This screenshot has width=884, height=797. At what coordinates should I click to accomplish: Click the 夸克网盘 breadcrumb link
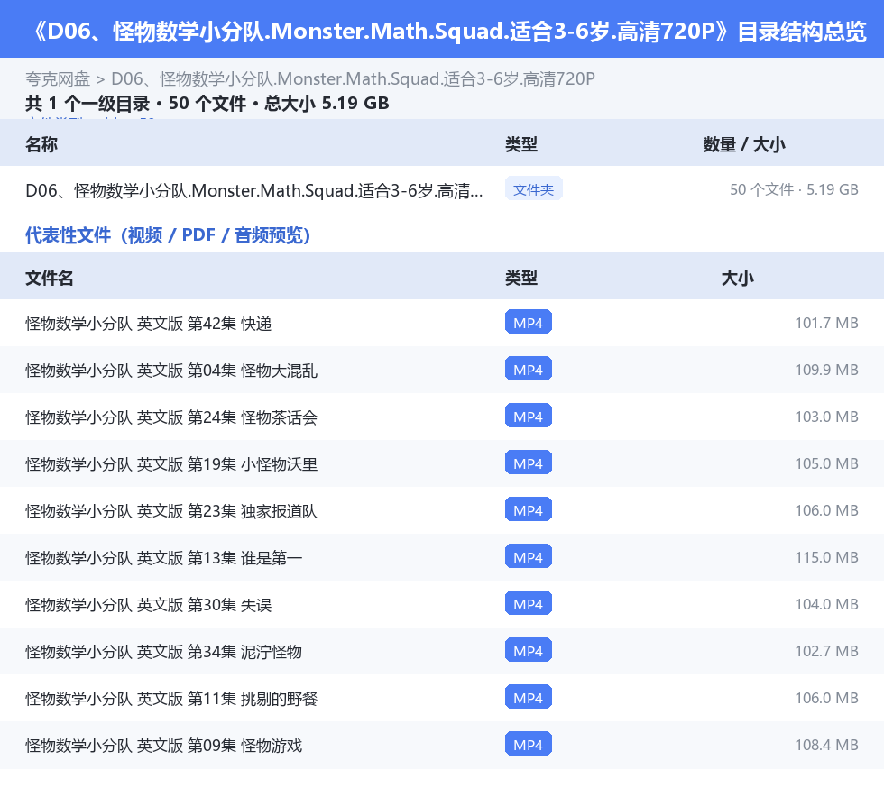point(58,79)
